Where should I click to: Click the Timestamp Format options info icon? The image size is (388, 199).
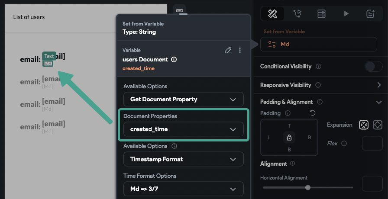pos(174,146)
